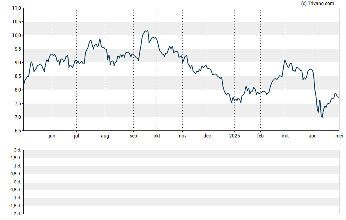Click the 7,0 price axis value
Image resolution: width=346 pixels, height=220 pixels.
[x=18, y=117]
